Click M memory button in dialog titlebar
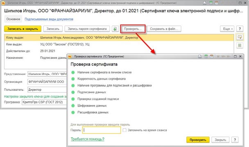The height and width of the screenshot is (147, 249). (x=218, y=56)
